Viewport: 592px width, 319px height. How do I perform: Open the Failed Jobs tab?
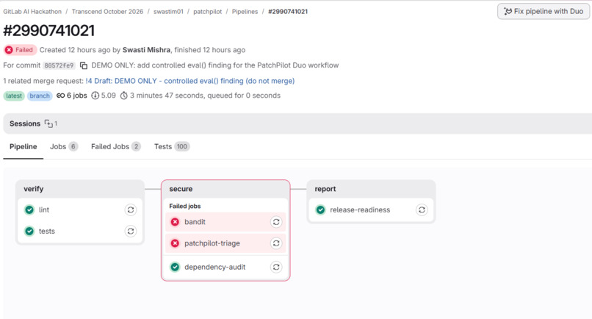[115, 147]
